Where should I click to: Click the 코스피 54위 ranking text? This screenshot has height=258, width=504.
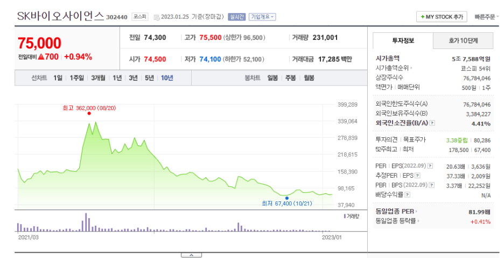(475, 68)
